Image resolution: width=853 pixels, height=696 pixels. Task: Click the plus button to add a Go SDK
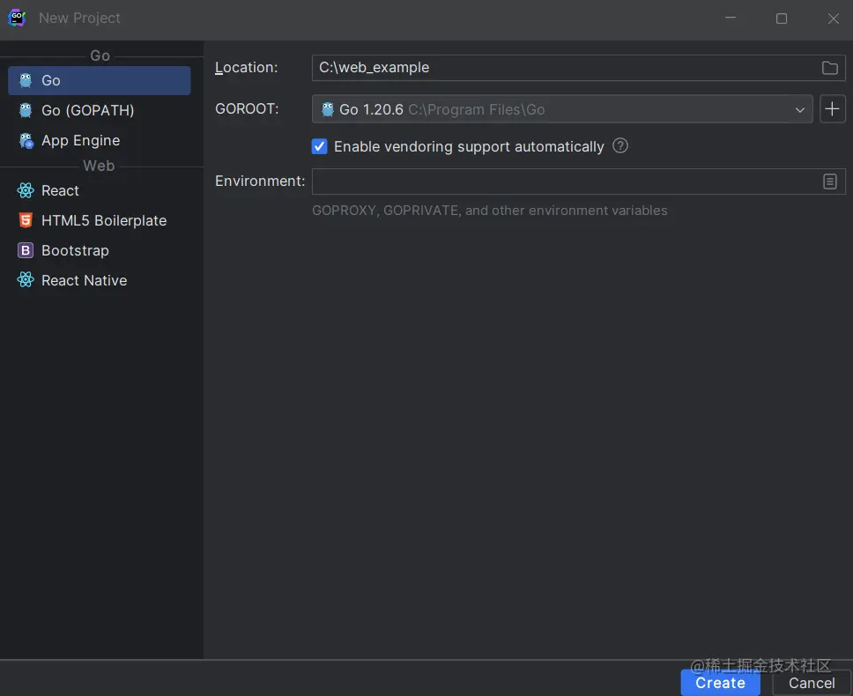click(x=833, y=109)
